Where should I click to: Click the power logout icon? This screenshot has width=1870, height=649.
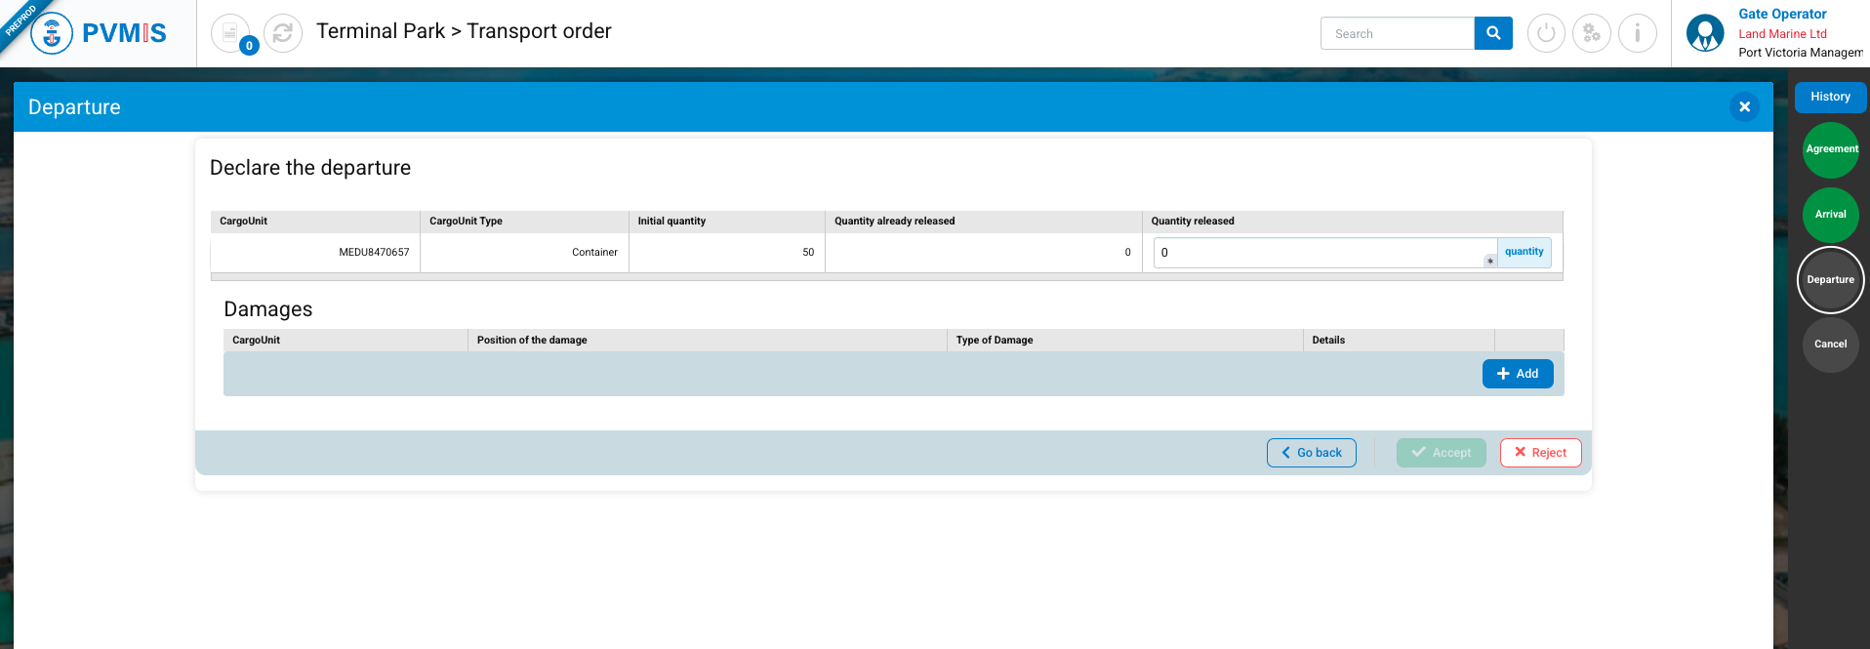point(1546,33)
